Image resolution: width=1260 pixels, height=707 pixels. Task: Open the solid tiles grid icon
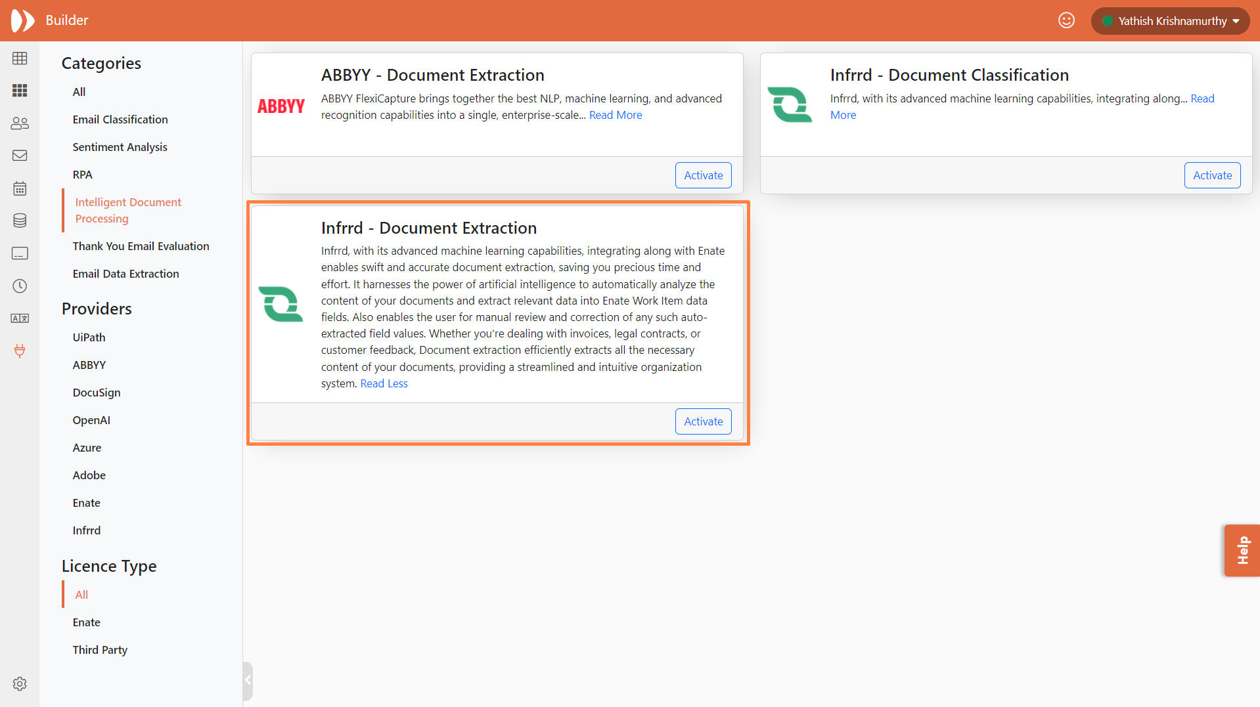click(20, 91)
